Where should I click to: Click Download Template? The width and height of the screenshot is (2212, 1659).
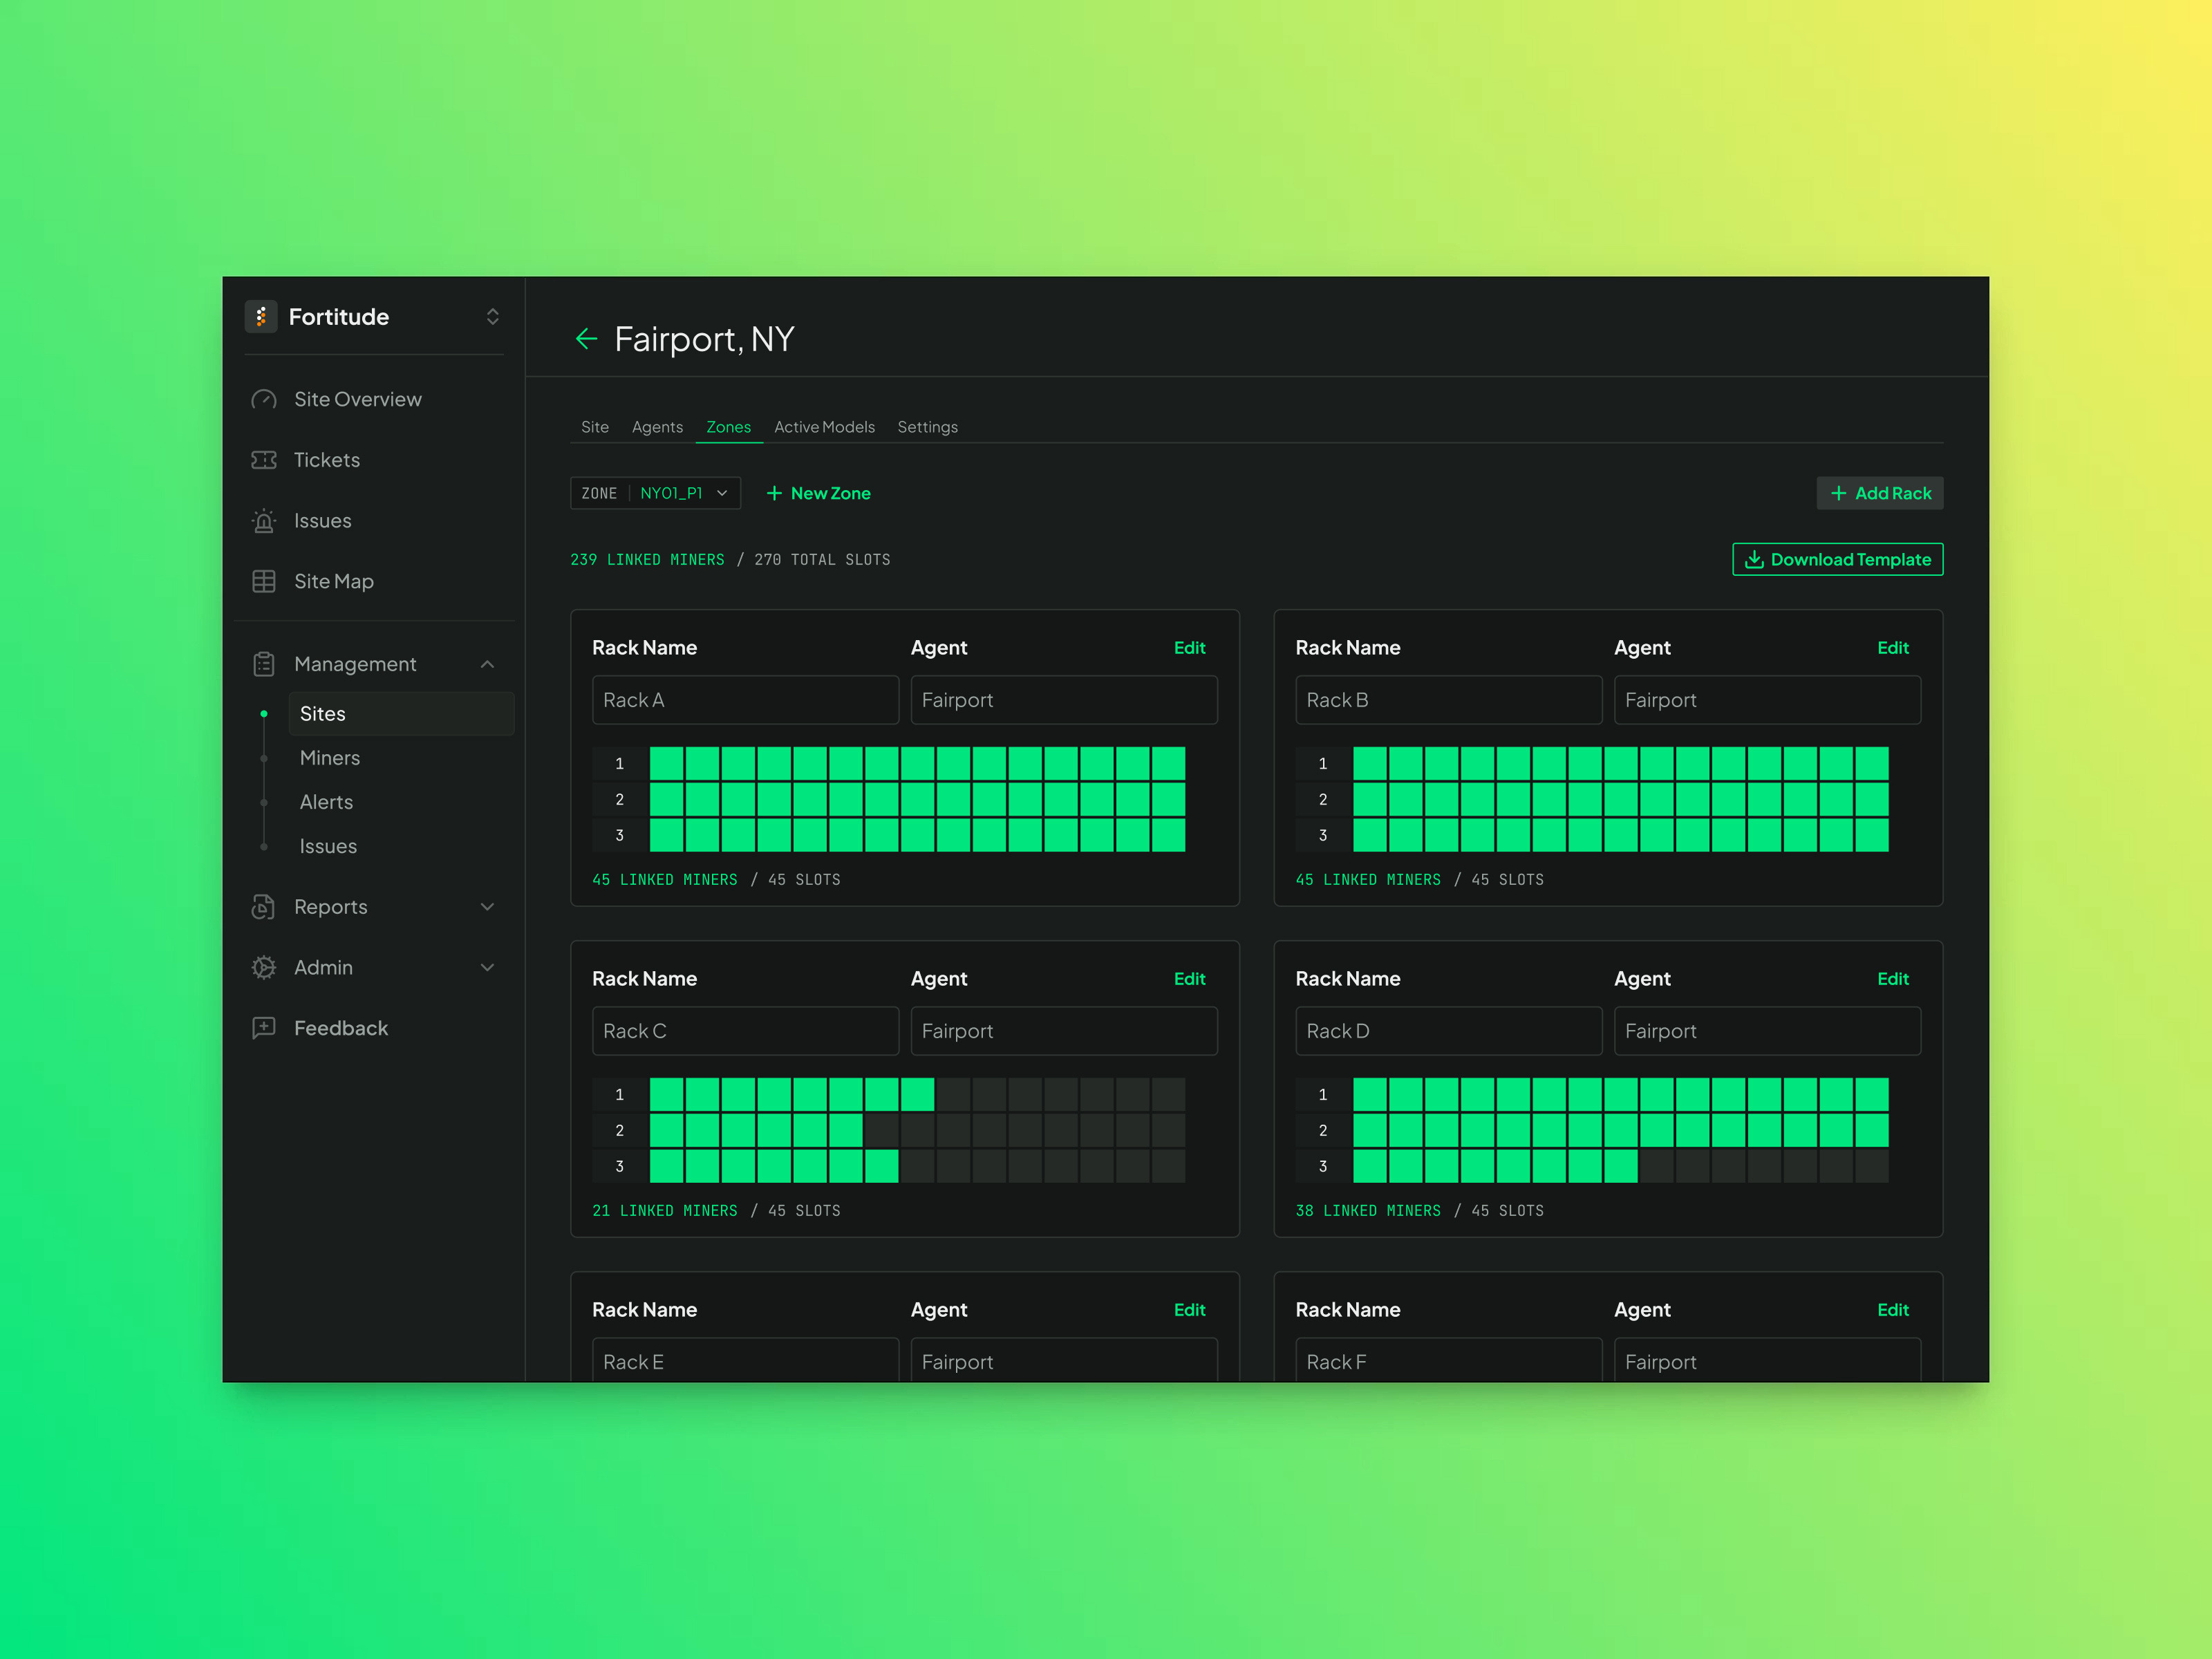[x=1837, y=559]
